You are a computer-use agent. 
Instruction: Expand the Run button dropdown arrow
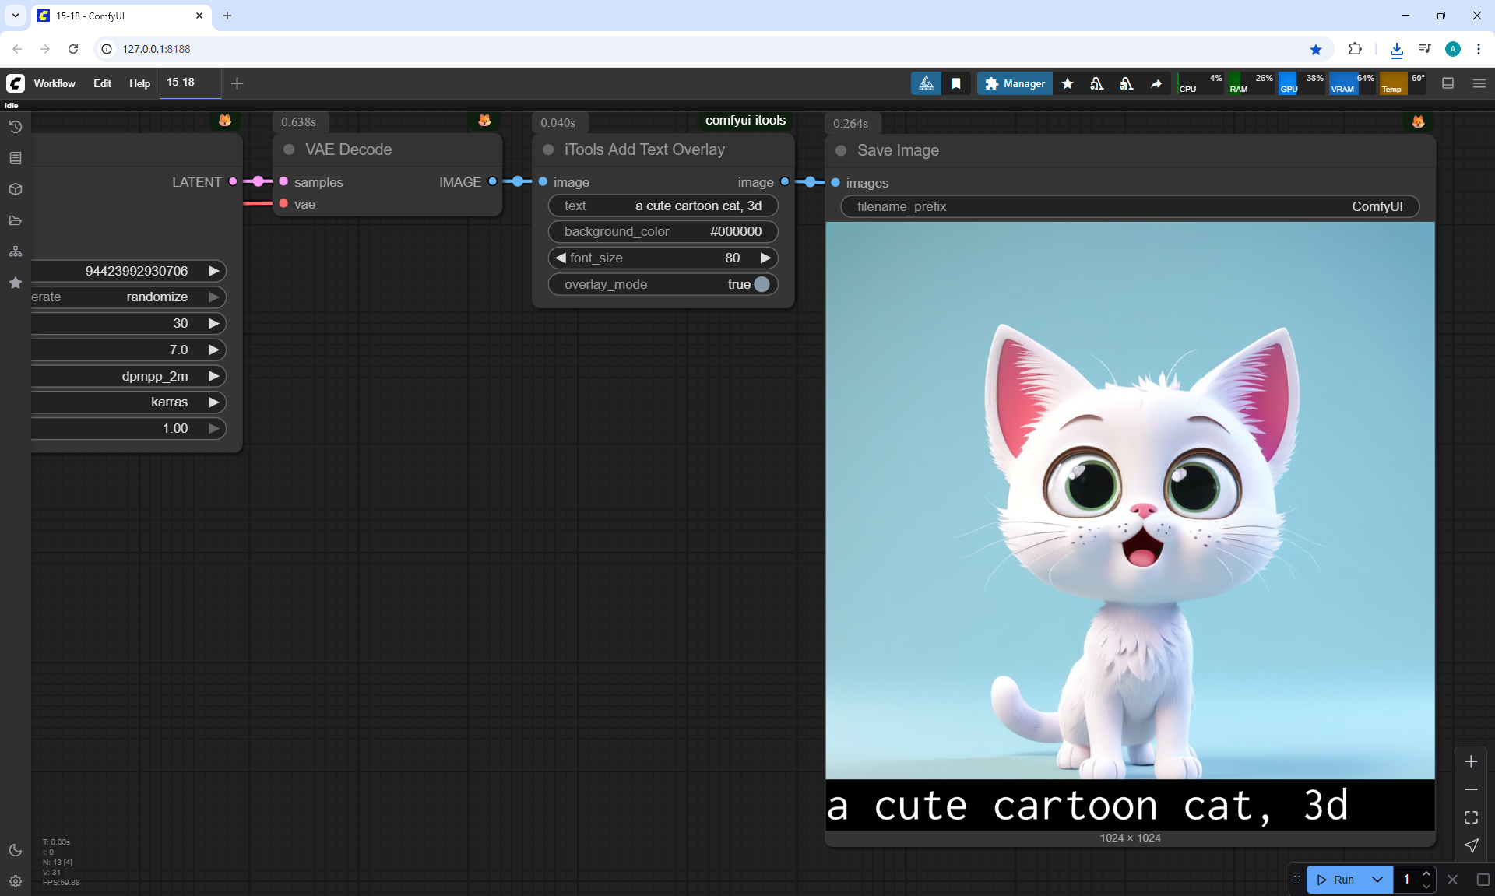tap(1377, 880)
